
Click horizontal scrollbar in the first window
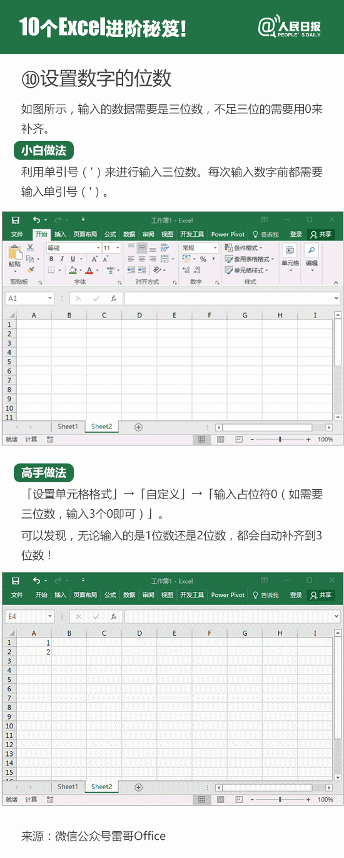[x=273, y=427]
